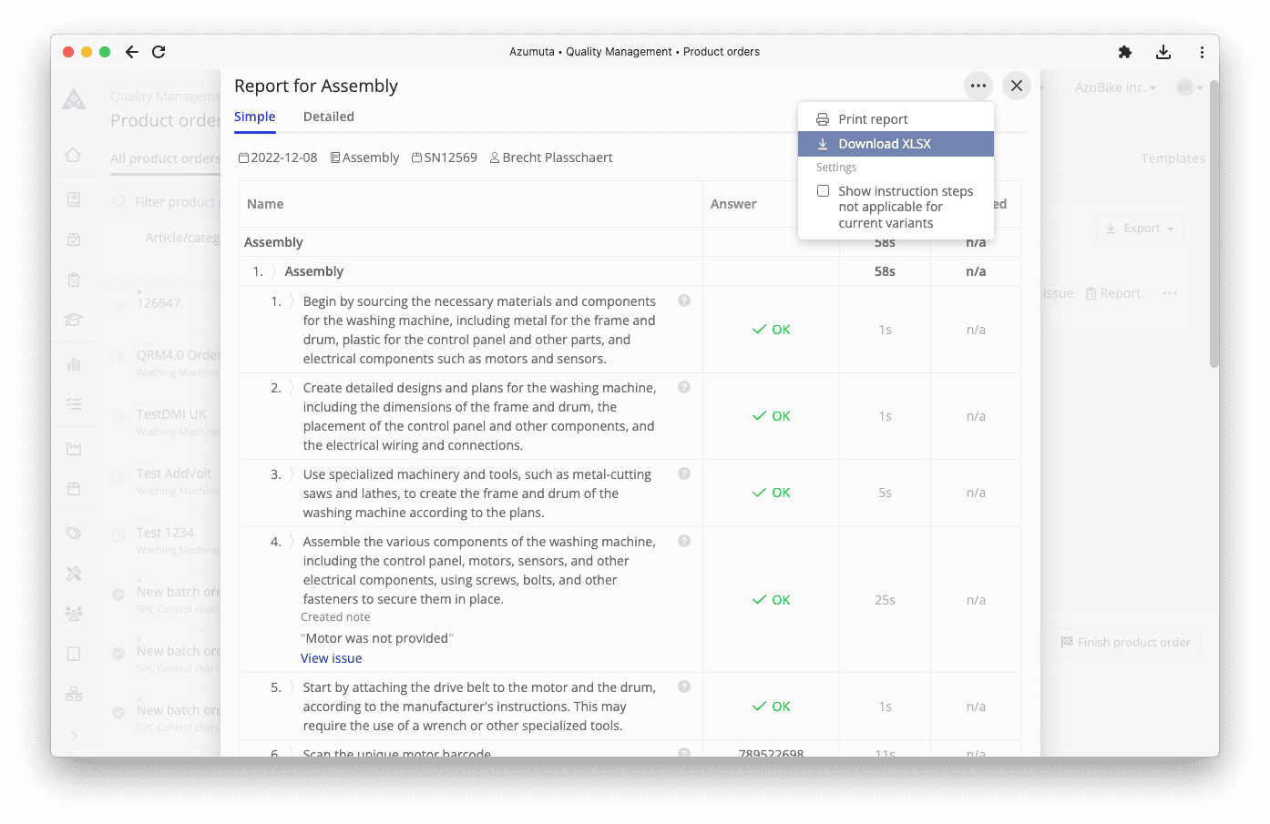
Task: Open the three-dot menu on the report header
Action: click(978, 85)
